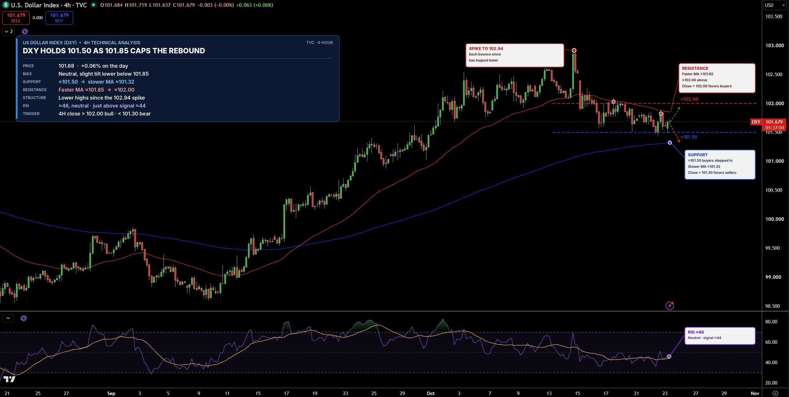Click the U.S. Dollar Index · 4h · TVC title
This screenshot has width=789, height=397.
pyautogui.click(x=49, y=5)
